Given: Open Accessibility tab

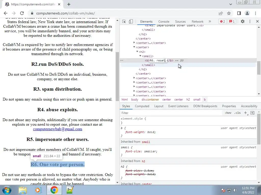Looking at the screenshot, I should pyautogui.click(x=249, y=106).
